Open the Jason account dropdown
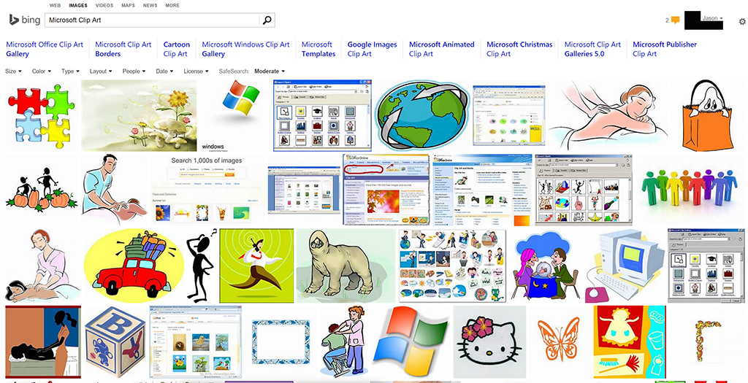Viewport: 748px width, 383px height. point(712,18)
